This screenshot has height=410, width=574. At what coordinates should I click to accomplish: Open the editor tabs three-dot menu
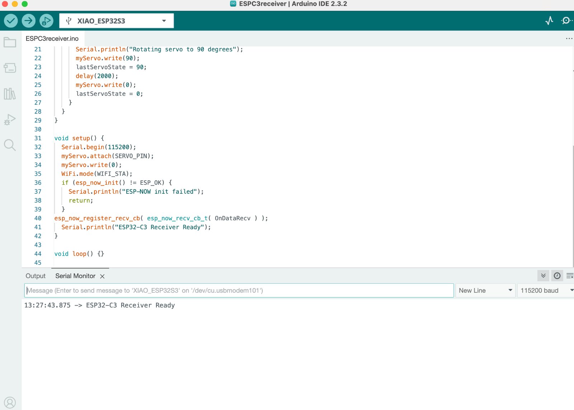point(569,38)
